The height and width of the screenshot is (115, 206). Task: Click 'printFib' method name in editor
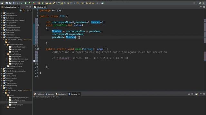[60, 25]
